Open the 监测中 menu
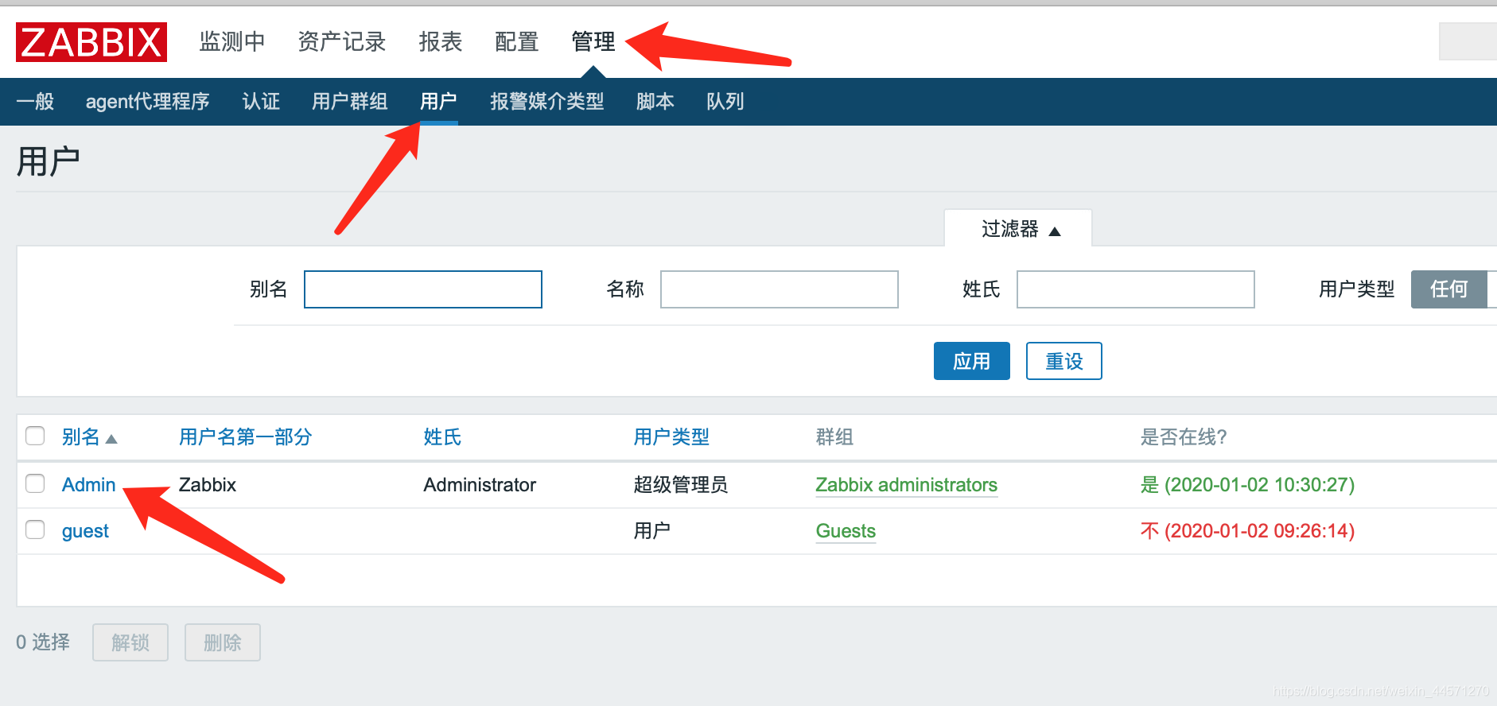This screenshot has height=706, width=1497. point(232,41)
